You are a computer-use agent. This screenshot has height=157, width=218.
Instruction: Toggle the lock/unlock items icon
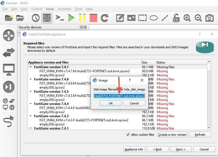click(176, 18)
